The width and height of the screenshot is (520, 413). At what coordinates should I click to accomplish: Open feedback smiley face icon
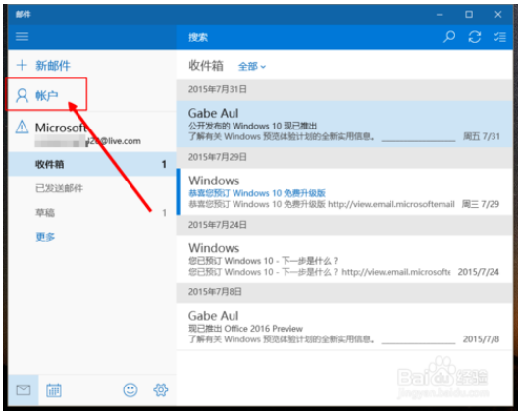tap(130, 390)
